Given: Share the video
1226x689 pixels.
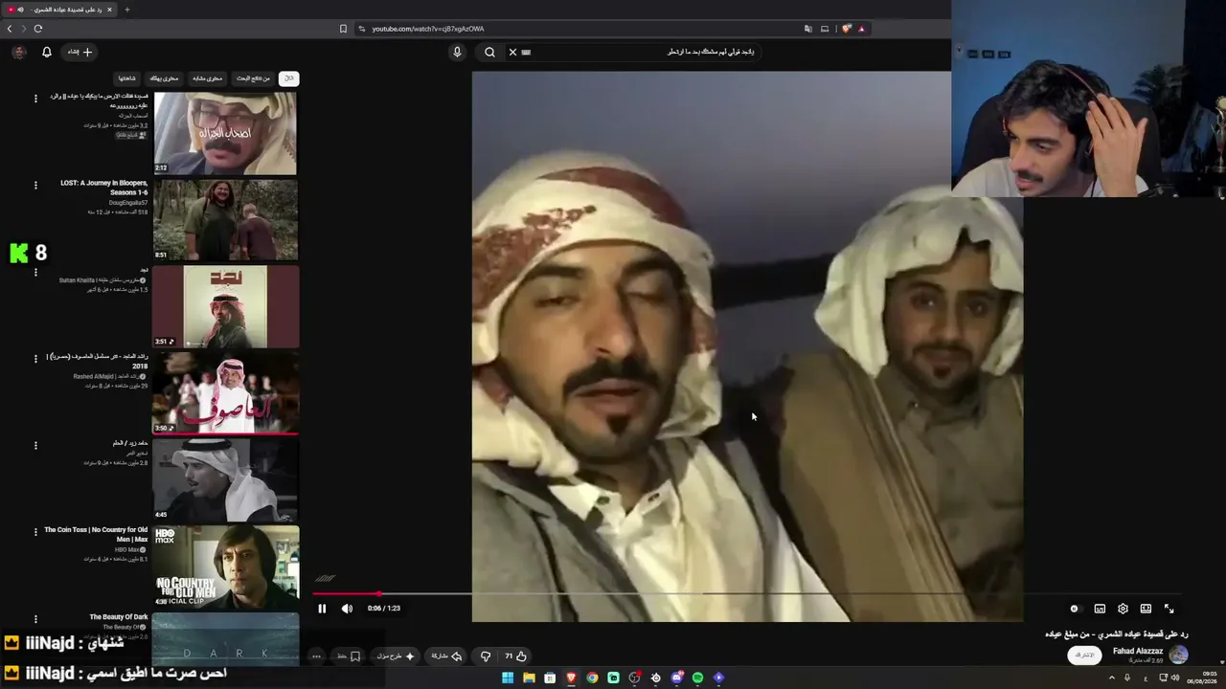Looking at the screenshot, I should point(446,656).
